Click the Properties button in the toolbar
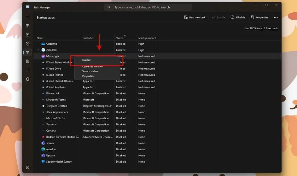The height and width of the screenshot is (176, 297). tap(259, 17)
